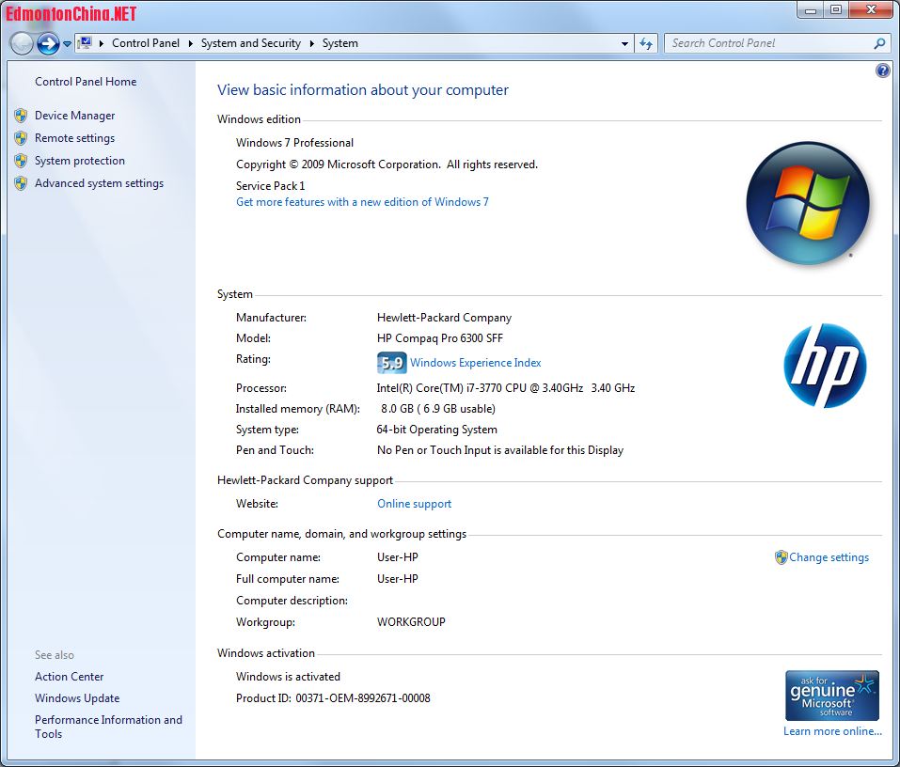Click the Back navigation arrow button
The width and height of the screenshot is (900, 767).
click(x=22, y=43)
